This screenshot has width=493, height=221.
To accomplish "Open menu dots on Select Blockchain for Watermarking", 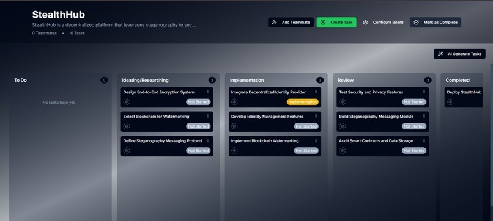I will pyautogui.click(x=208, y=116).
